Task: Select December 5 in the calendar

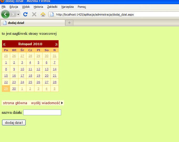Action: (x=55, y=89)
